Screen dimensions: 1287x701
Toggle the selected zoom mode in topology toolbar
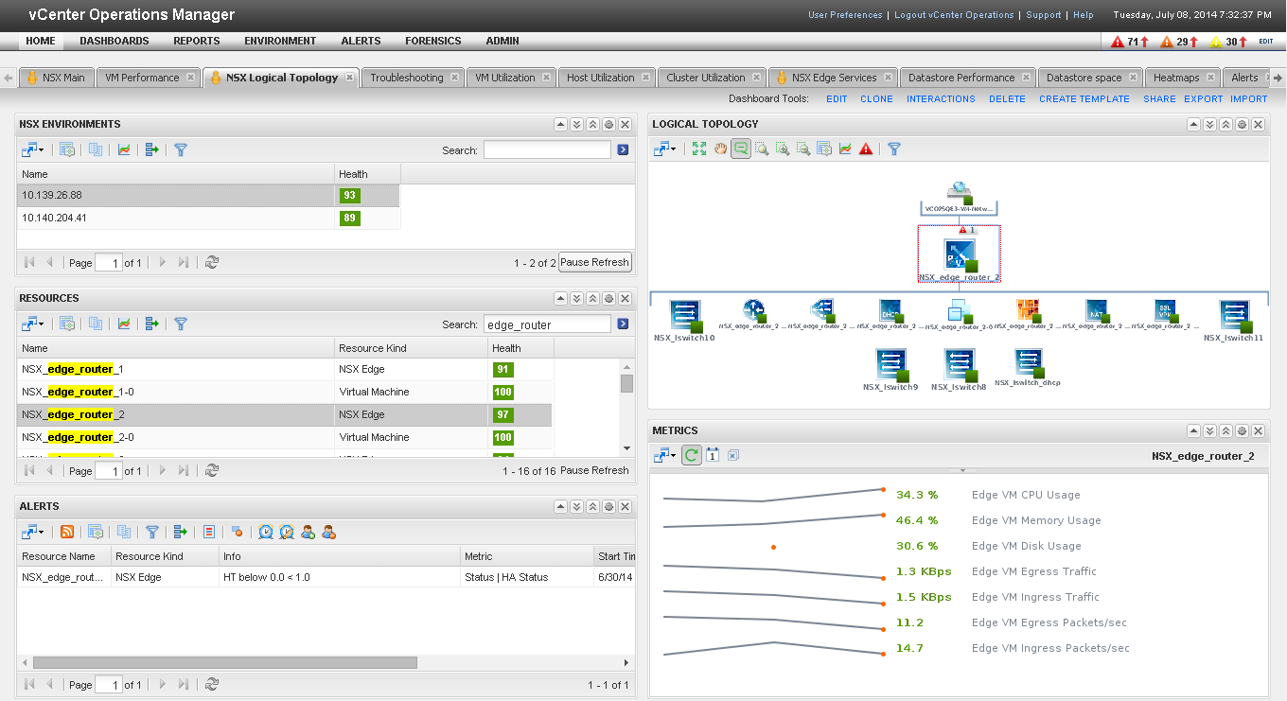point(741,149)
